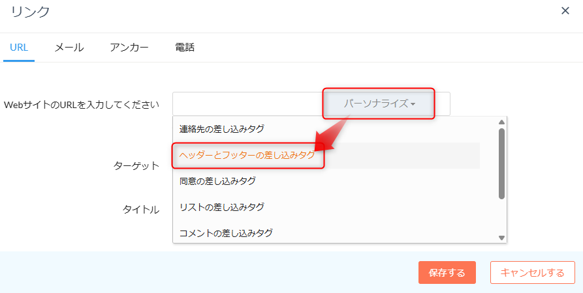Expand the パーソナライズ dropdown
This screenshot has width=583, height=293.
point(379,104)
